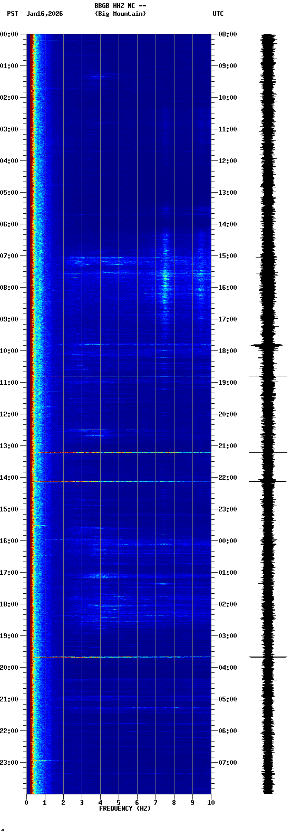291x836 pixels.
Task: Click UTC axis label '08:00' at top
Action: coord(228,34)
